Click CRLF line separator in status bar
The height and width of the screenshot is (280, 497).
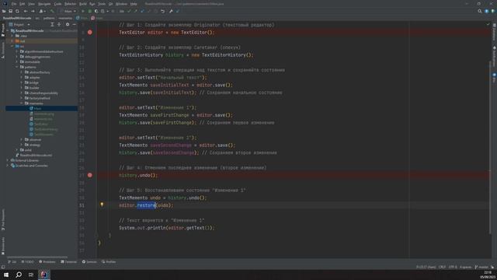(x=442, y=267)
